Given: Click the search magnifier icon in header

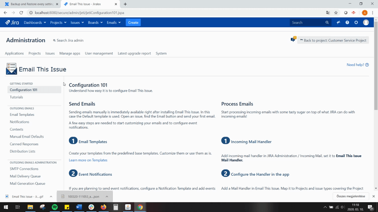Looking at the screenshot, I should 327,22.
